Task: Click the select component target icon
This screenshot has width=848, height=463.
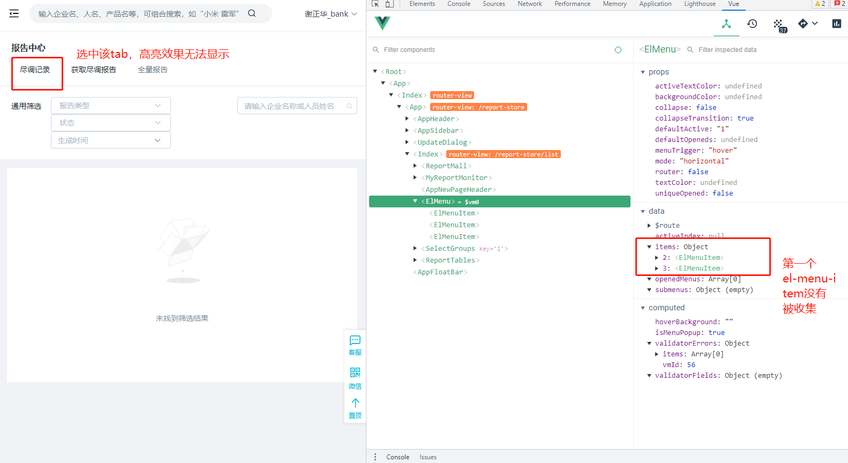Action: (x=618, y=50)
